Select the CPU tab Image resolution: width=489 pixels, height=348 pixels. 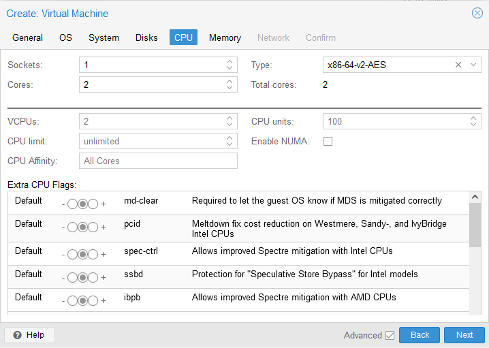click(x=183, y=37)
